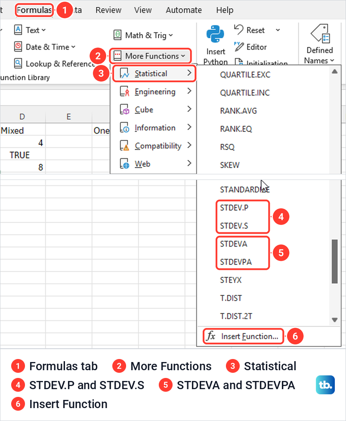The image size is (346, 421).
Task: Insert the STDEV.S function
Action: (234, 226)
